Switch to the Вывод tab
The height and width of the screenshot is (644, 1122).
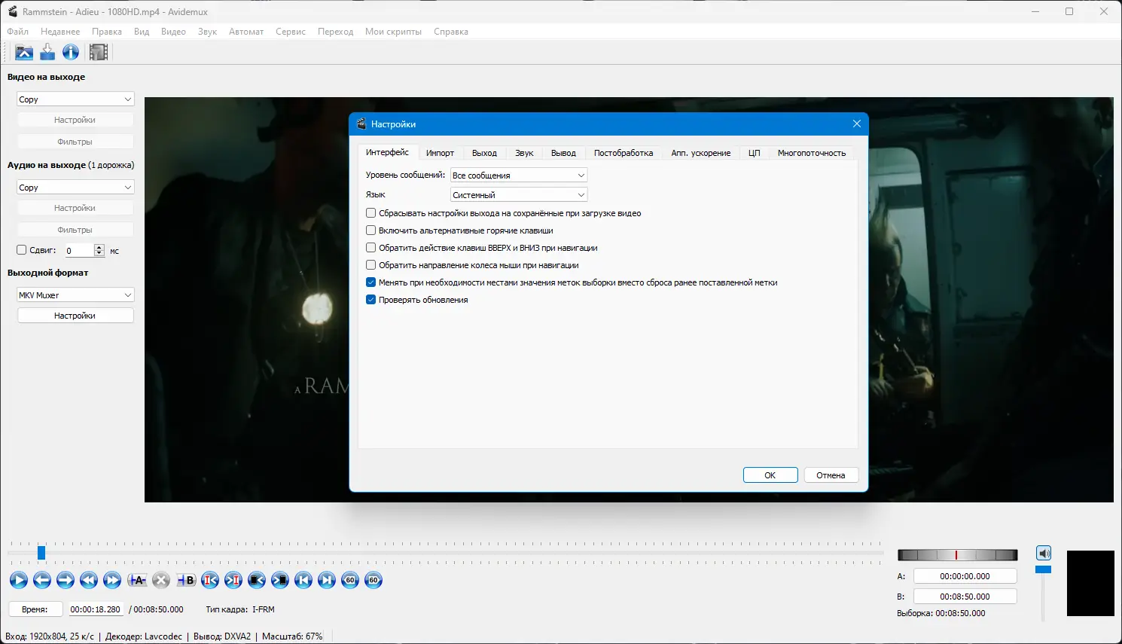(563, 153)
